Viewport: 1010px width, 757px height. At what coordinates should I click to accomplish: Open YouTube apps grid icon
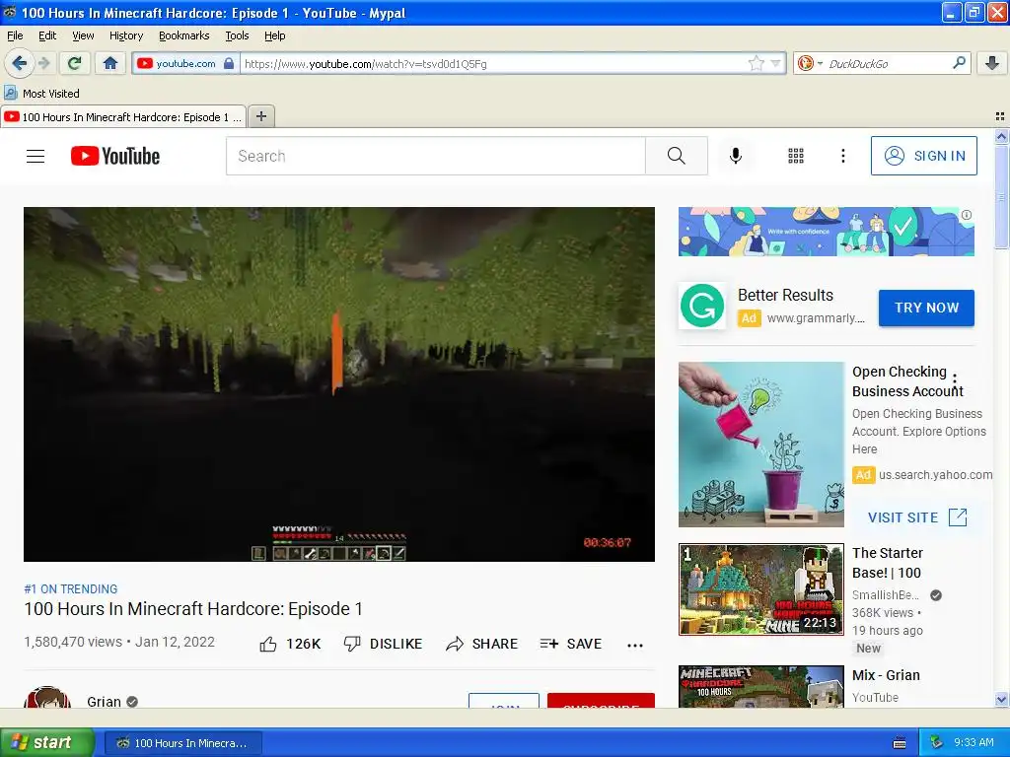pos(796,156)
